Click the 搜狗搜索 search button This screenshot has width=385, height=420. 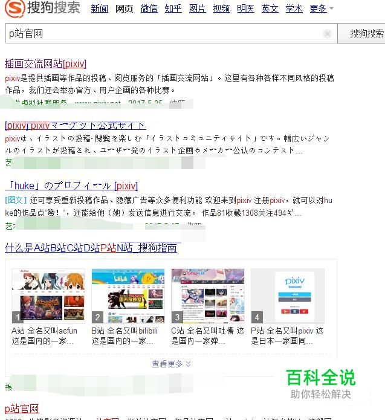pyautogui.click(x=361, y=33)
